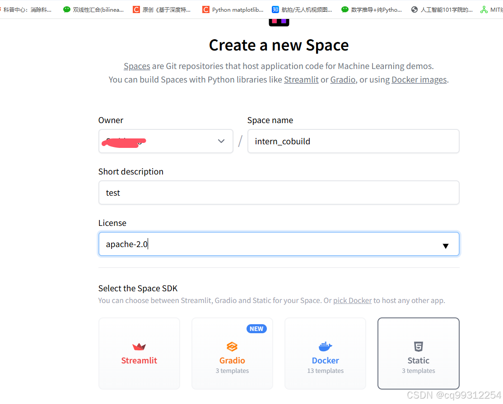Click the Hugging Face Spaces logo

(279, 22)
